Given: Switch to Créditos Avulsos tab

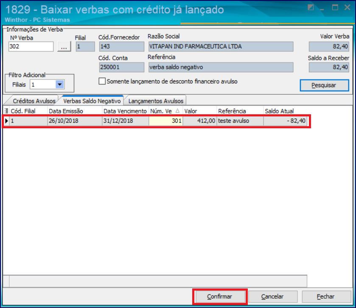Looking at the screenshot, I should pos(34,101).
